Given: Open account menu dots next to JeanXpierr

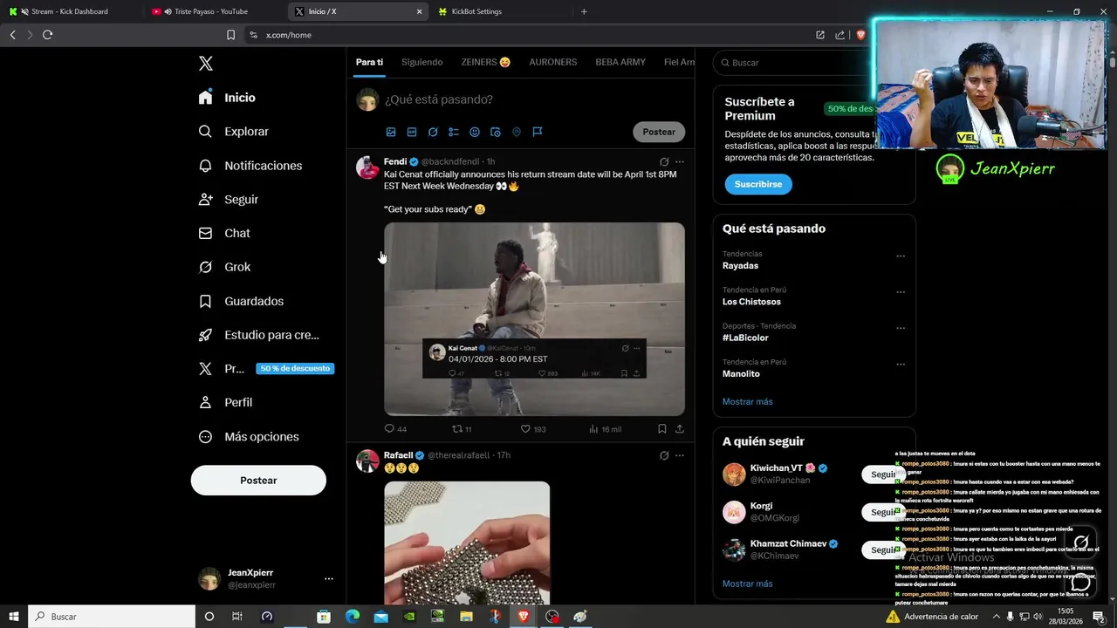Looking at the screenshot, I should coord(329,578).
